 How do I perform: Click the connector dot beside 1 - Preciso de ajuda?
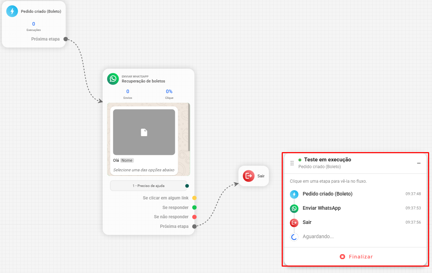pyautogui.click(x=187, y=186)
